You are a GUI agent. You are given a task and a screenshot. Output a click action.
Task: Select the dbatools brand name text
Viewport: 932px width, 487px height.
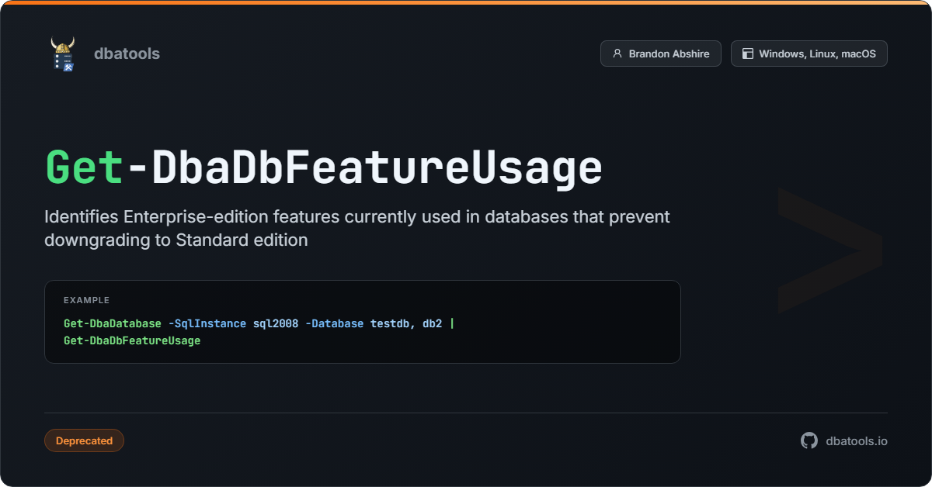click(127, 54)
